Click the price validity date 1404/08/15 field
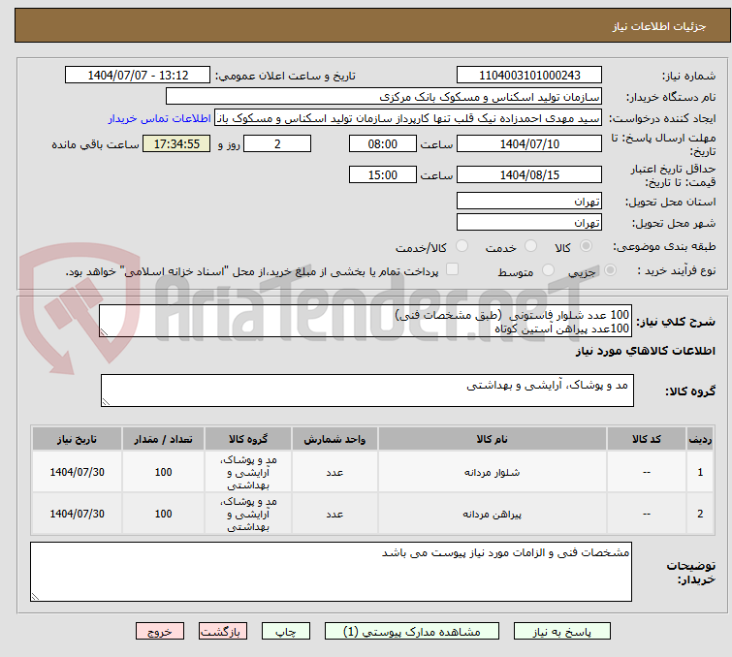Viewport: 732px width, 657px height. point(529,174)
